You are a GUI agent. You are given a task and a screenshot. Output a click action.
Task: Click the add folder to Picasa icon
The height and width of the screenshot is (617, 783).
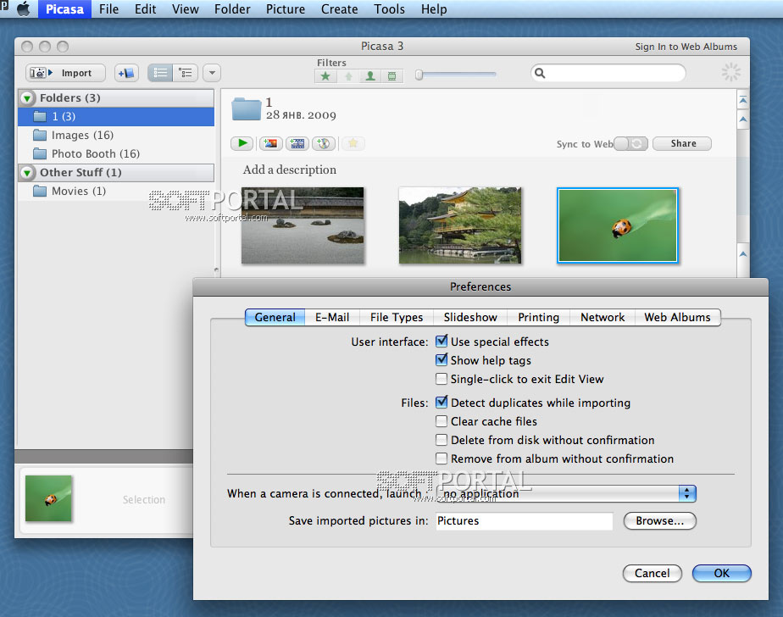click(x=126, y=73)
